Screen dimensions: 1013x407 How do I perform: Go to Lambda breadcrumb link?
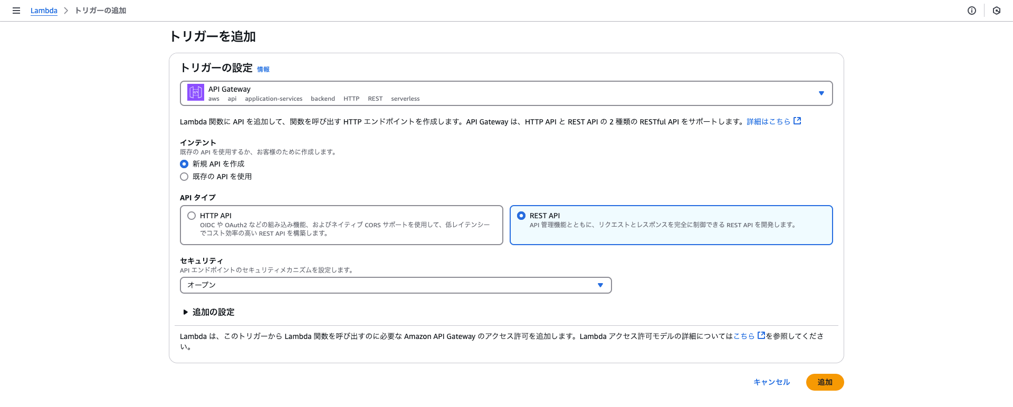44,11
